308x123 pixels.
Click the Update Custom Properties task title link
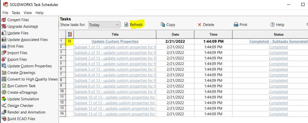(x=115, y=42)
